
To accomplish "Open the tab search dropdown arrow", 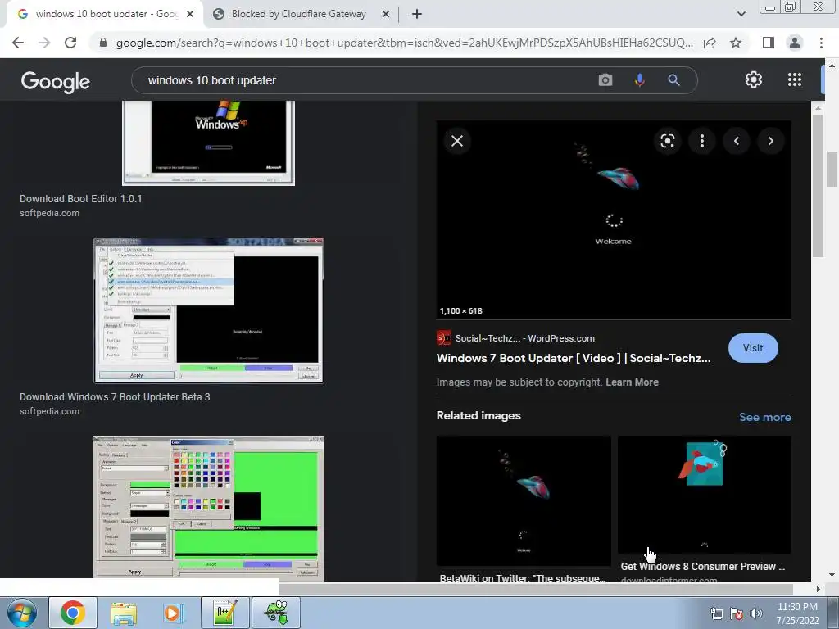I will coord(741,14).
